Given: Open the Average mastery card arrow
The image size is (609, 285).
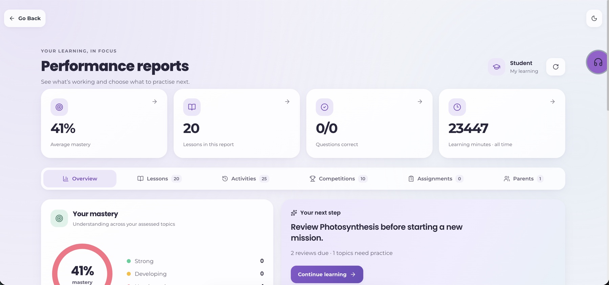Looking at the screenshot, I should (x=154, y=102).
